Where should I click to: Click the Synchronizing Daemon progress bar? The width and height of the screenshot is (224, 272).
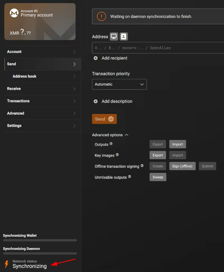[x=40, y=253]
